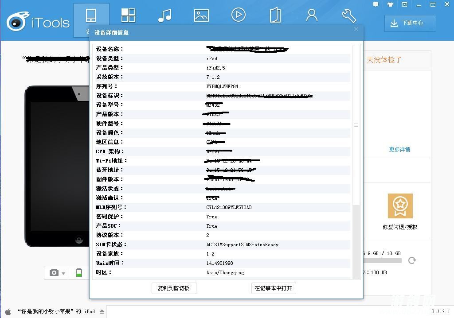Click the 下载中心 download center button

(410, 23)
